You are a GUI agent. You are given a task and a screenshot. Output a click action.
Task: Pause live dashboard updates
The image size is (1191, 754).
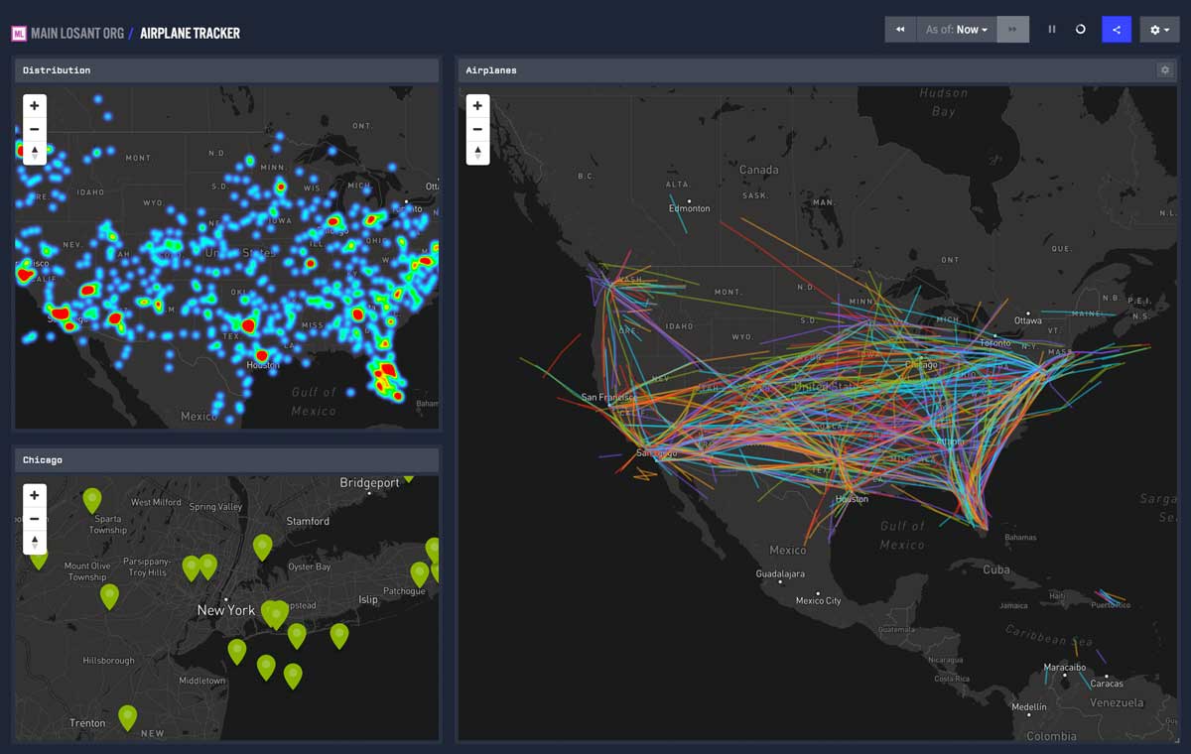click(1051, 29)
